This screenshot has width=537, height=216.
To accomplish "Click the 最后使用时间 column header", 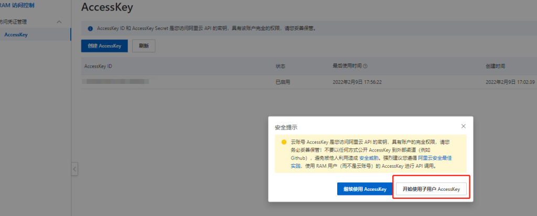I will [x=347, y=66].
